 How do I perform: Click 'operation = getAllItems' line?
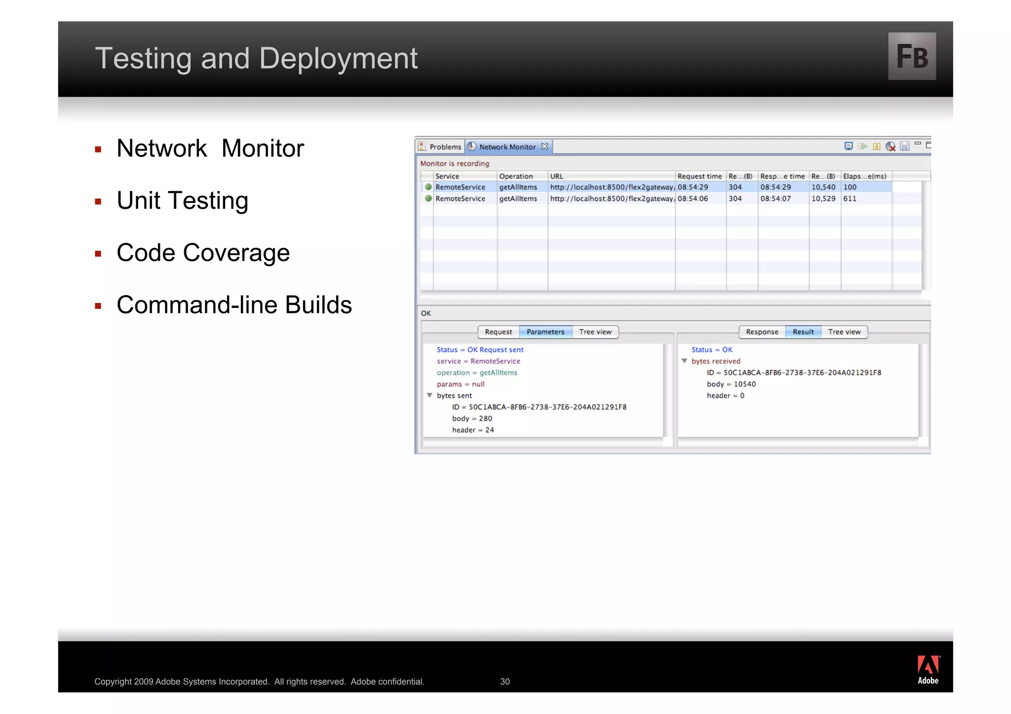point(477,373)
